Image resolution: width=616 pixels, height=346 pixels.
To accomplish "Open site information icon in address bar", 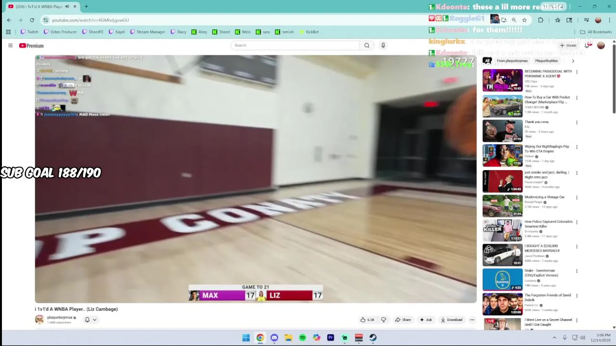I will coord(46,20).
